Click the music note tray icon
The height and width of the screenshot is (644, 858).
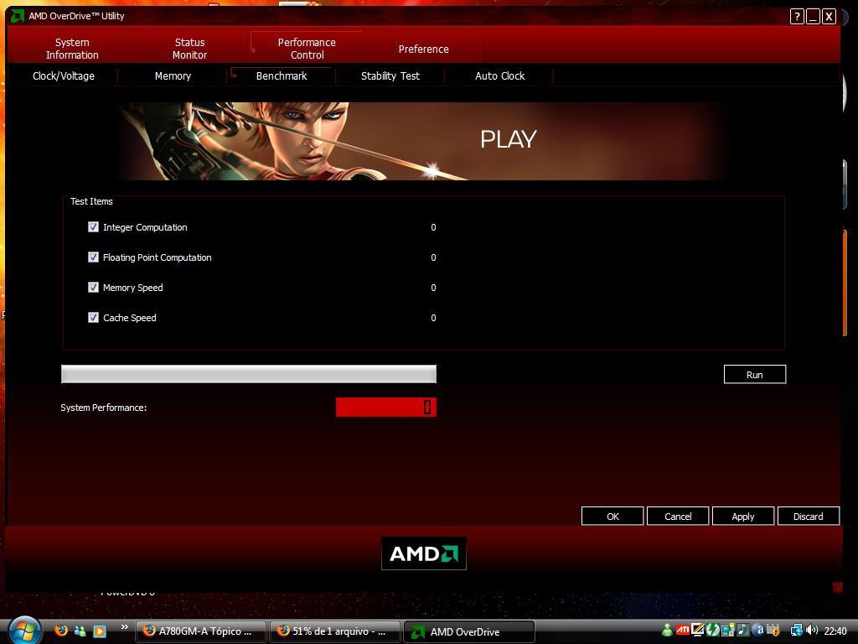tap(743, 631)
